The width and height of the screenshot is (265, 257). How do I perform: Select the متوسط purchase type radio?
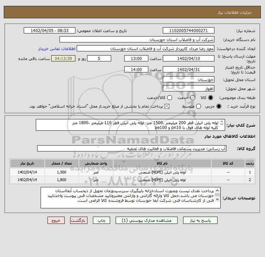(x=199, y=106)
